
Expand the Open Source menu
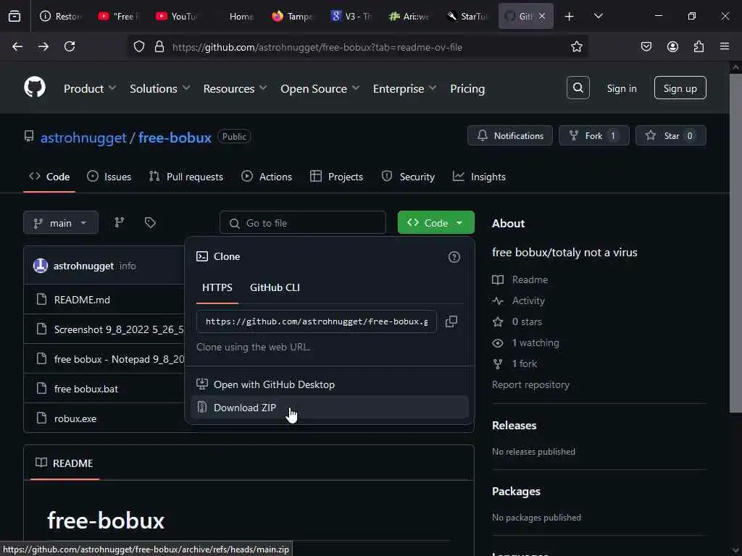pyautogui.click(x=320, y=88)
